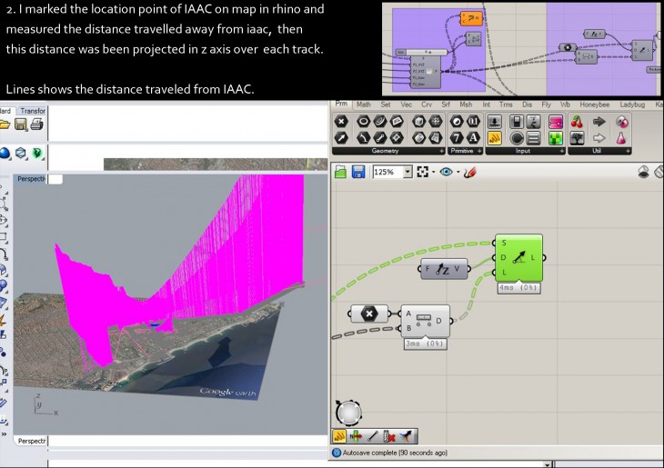Open the zoom level 125% dropdown
Screen dimensions: 664x468
click(x=407, y=172)
